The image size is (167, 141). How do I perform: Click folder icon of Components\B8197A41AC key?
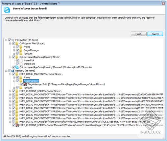coord(17,105)
